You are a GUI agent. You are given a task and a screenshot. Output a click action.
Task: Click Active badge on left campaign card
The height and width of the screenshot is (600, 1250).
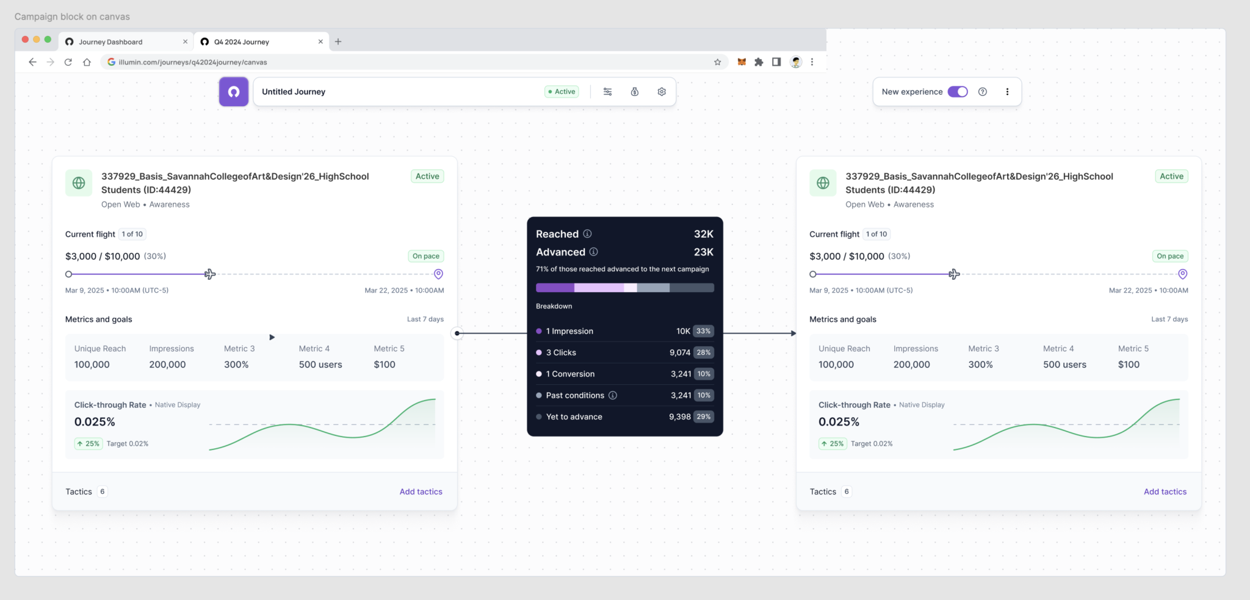tap(427, 176)
